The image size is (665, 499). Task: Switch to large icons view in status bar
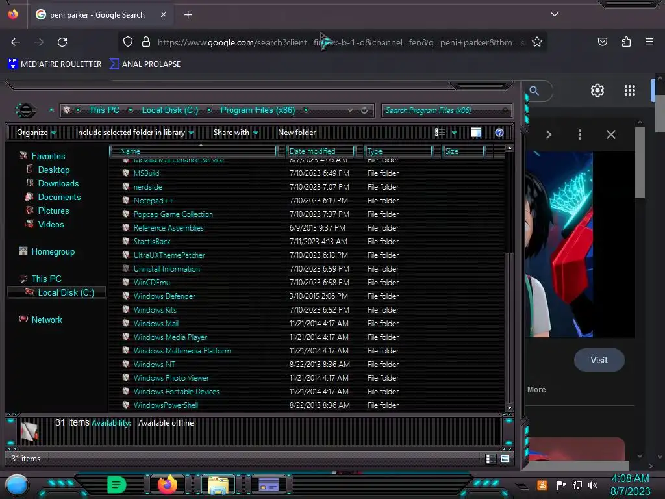click(505, 459)
